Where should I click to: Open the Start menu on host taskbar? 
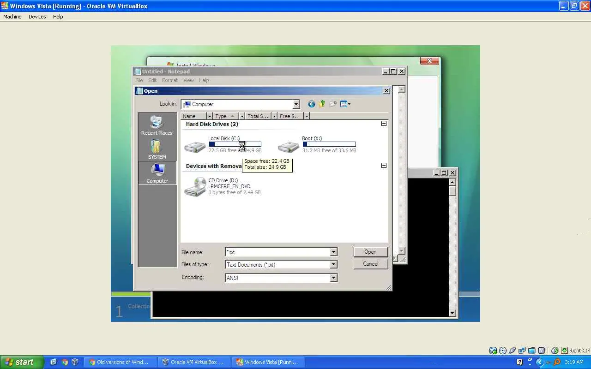click(22, 362)
